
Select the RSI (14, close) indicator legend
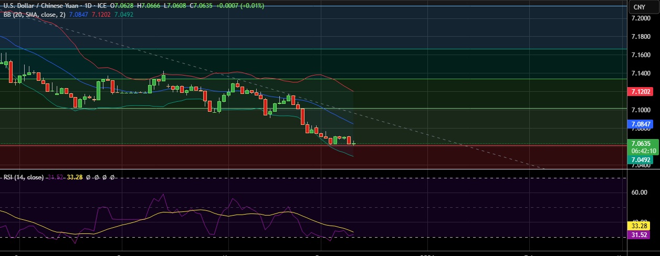pyautogui.click(x=24, y=177)
